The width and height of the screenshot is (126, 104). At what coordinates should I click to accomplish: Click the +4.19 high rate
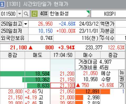pyautogui.click(x=31, y=97)
